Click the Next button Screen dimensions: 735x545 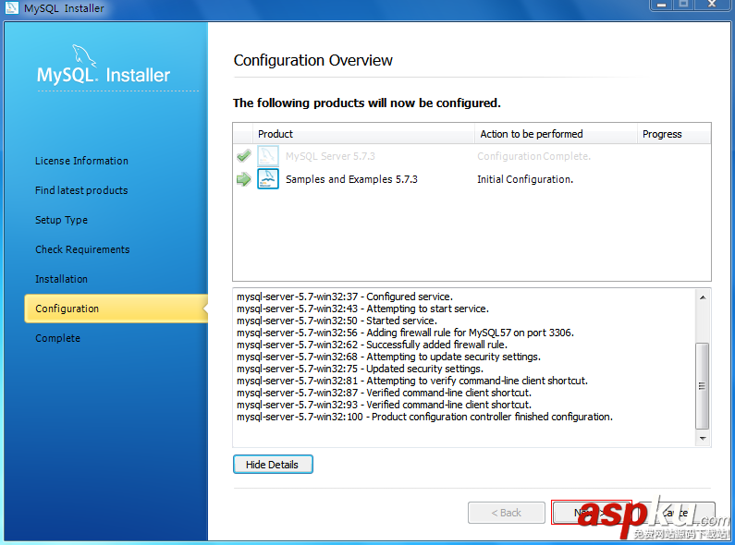pyautogui.click(x=592, y=513)
